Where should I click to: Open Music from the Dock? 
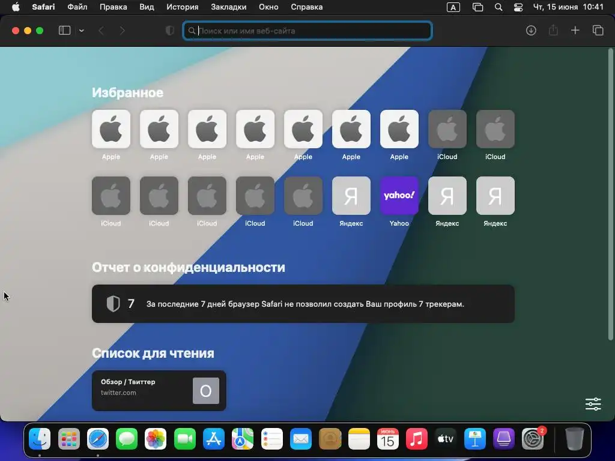[x=417, y=439]
